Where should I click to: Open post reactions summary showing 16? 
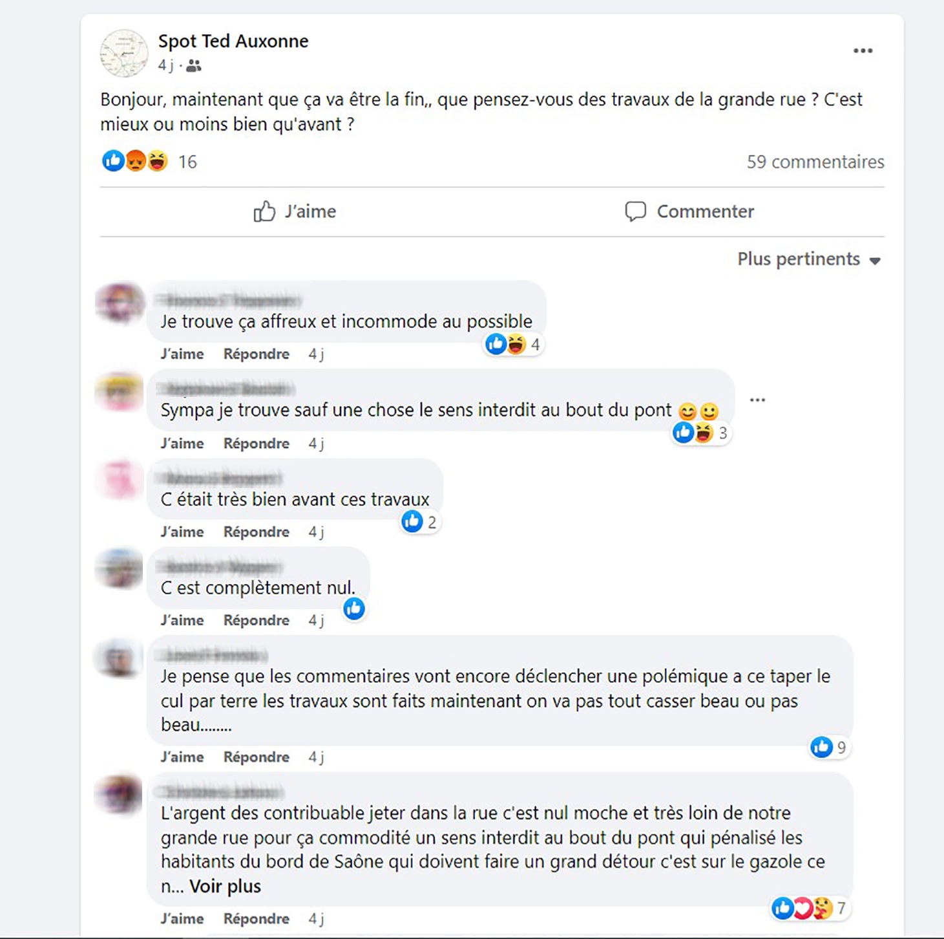click(187, 162)
